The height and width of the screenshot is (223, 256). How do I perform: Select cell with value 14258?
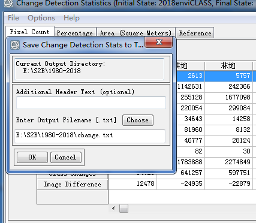click(228, 119)
